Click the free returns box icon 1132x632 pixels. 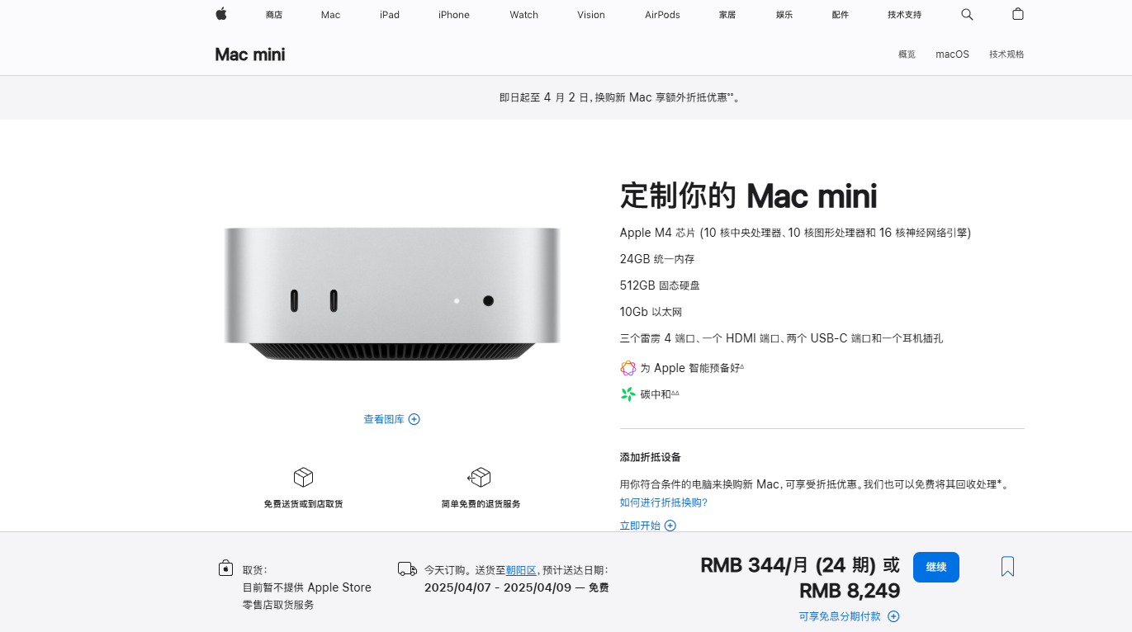tap(480, 478)
